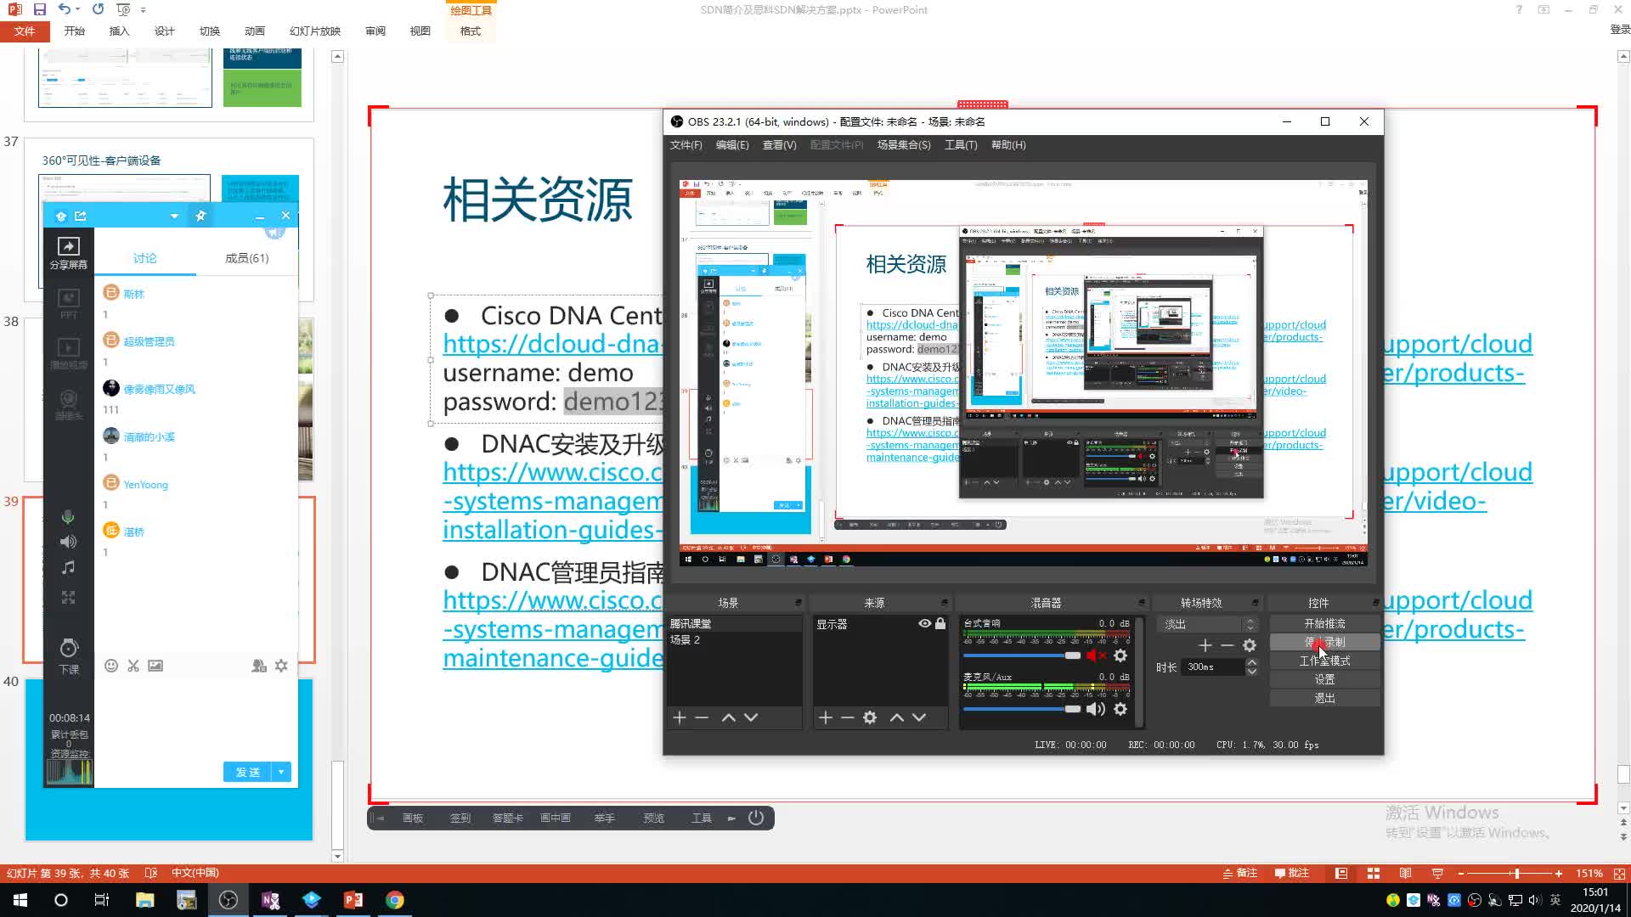Decrease transition duration with the down arrow

(x=1251, y=672)
